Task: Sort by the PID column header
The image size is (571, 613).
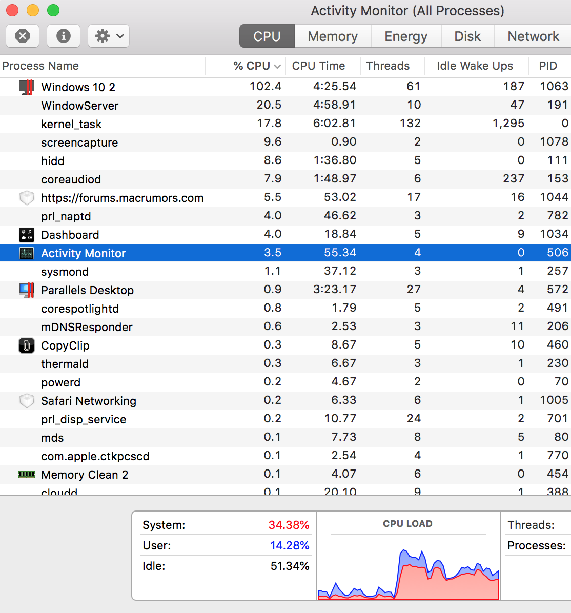Action: tap(549, 66)
